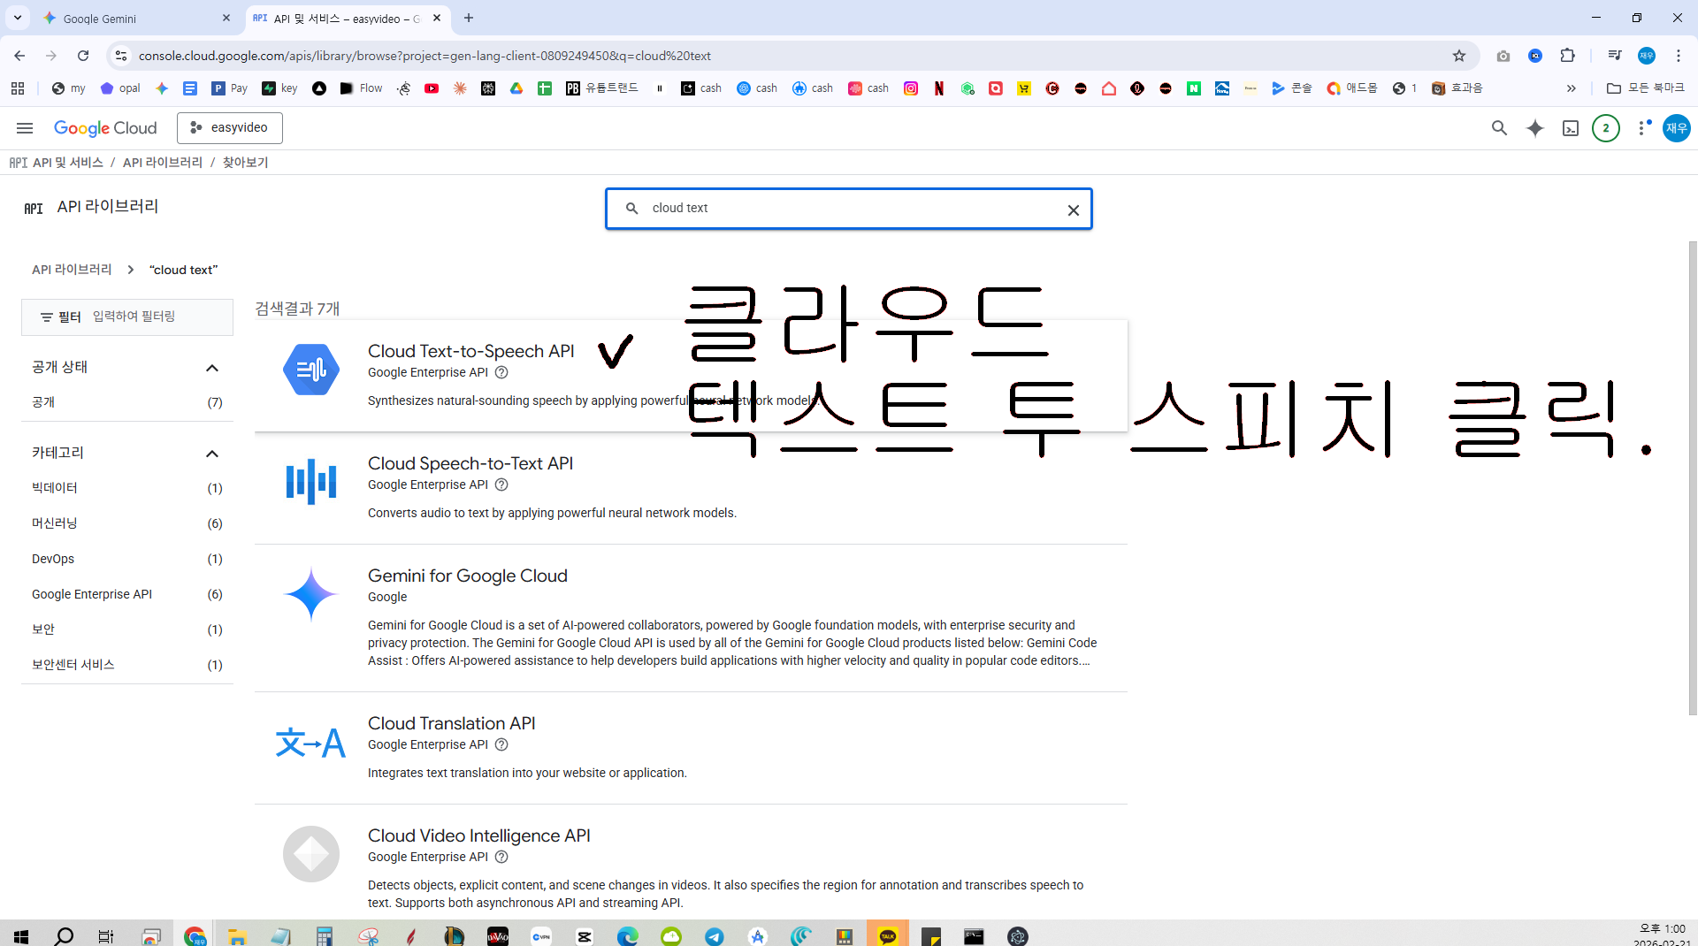Click the header search magnifier icon
1698x946 pixels.
point(1499,128)
